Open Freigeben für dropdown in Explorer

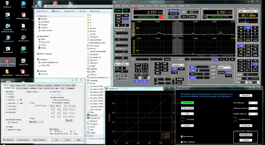pos(70,11)
